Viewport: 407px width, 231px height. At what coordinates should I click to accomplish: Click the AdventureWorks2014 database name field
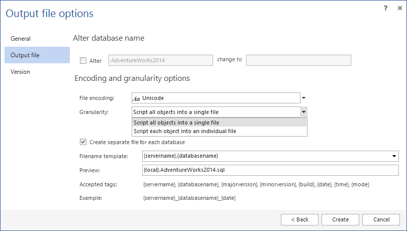(161, 60)
